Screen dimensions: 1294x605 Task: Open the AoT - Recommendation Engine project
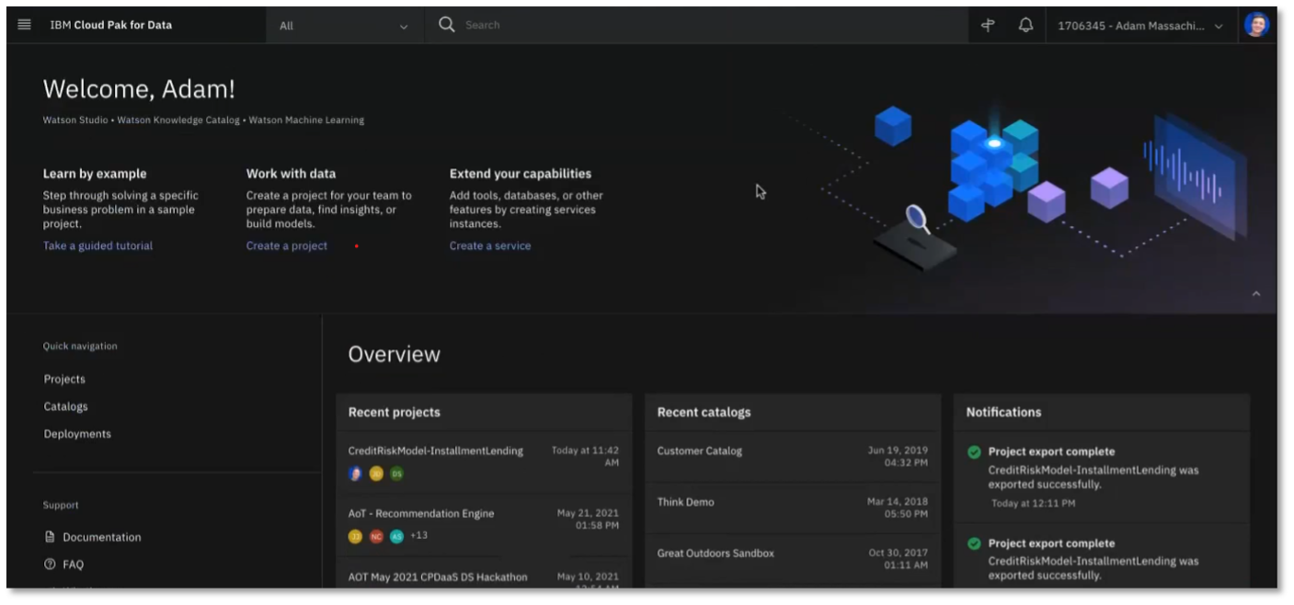point(421,513)
